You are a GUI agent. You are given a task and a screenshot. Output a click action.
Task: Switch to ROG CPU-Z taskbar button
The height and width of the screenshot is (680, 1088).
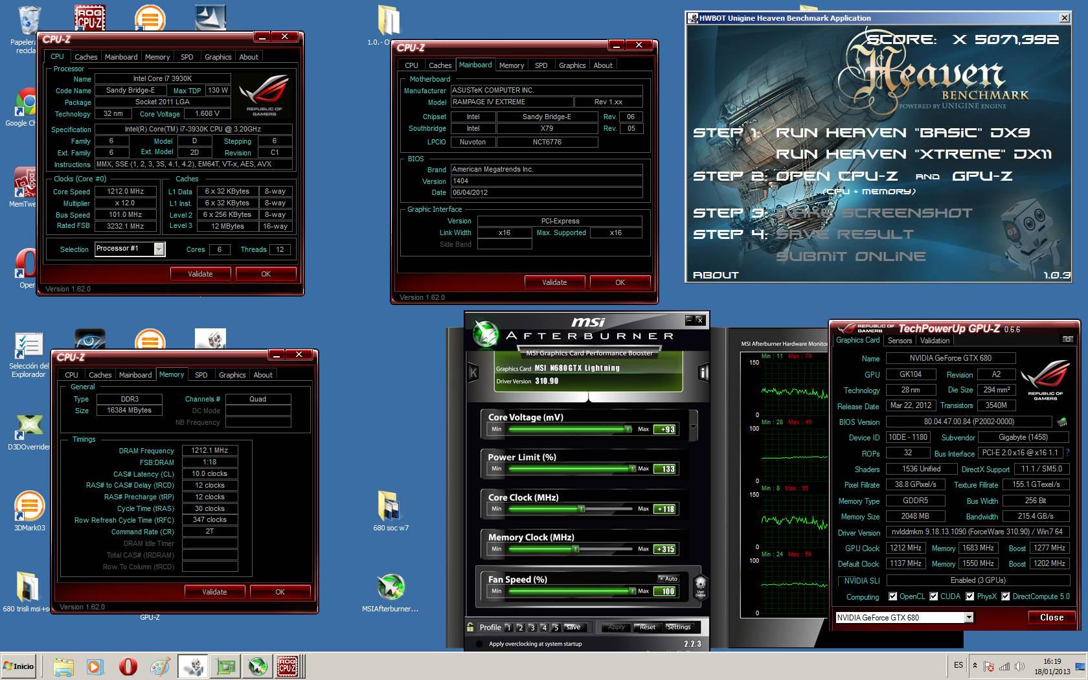(x=289, y=666)
